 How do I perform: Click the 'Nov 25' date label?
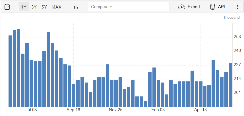(116, 110)
